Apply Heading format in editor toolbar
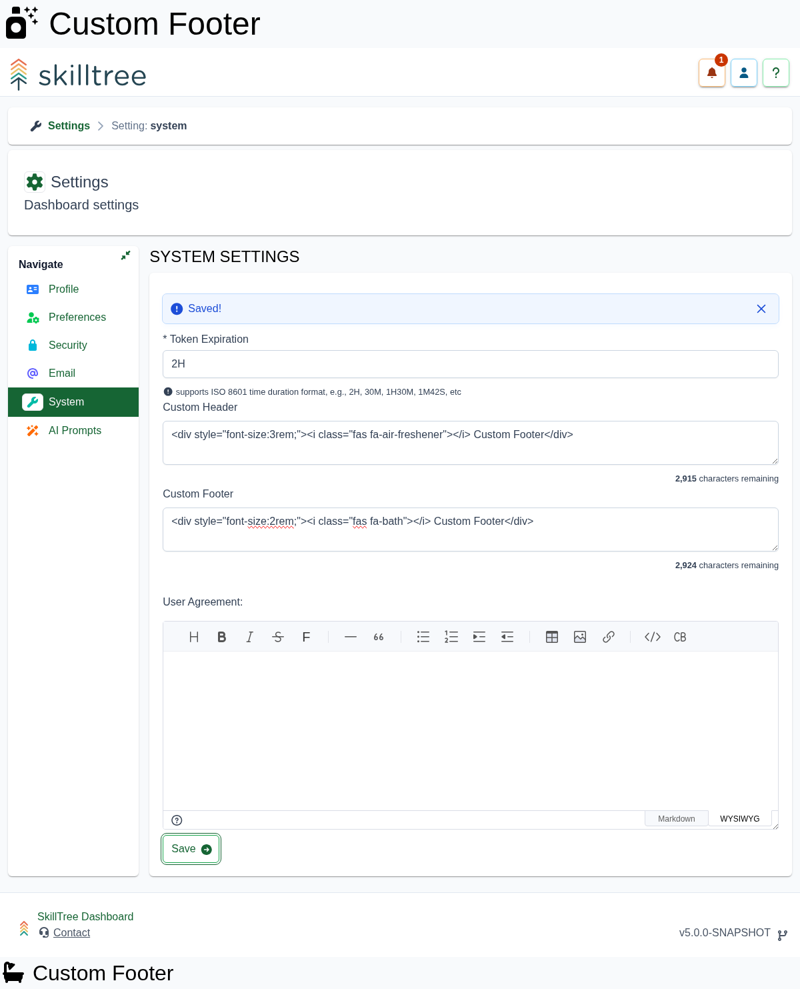800x989 pixels. pyautogui.click(x=194, y=637)
